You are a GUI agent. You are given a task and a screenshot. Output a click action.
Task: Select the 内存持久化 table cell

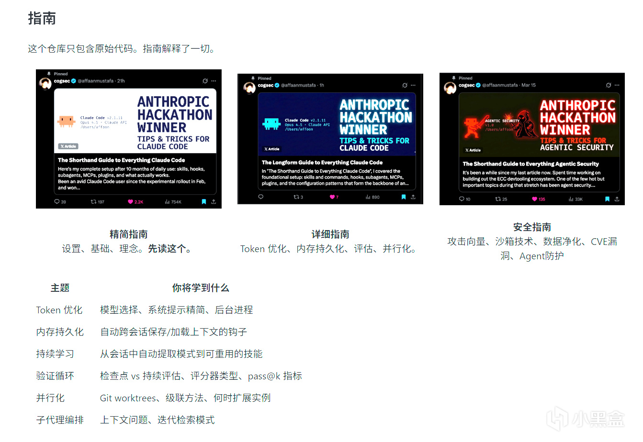[60, 332]
